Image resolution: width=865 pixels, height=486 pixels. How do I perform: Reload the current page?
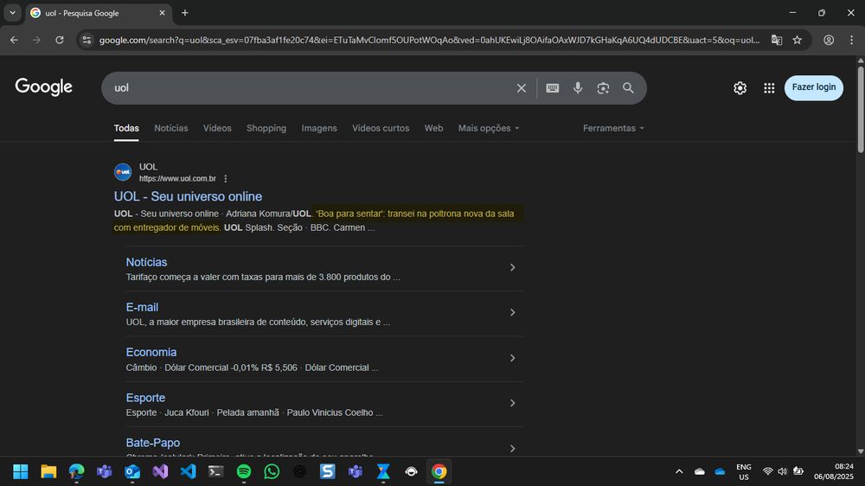[x=60, y=40]
